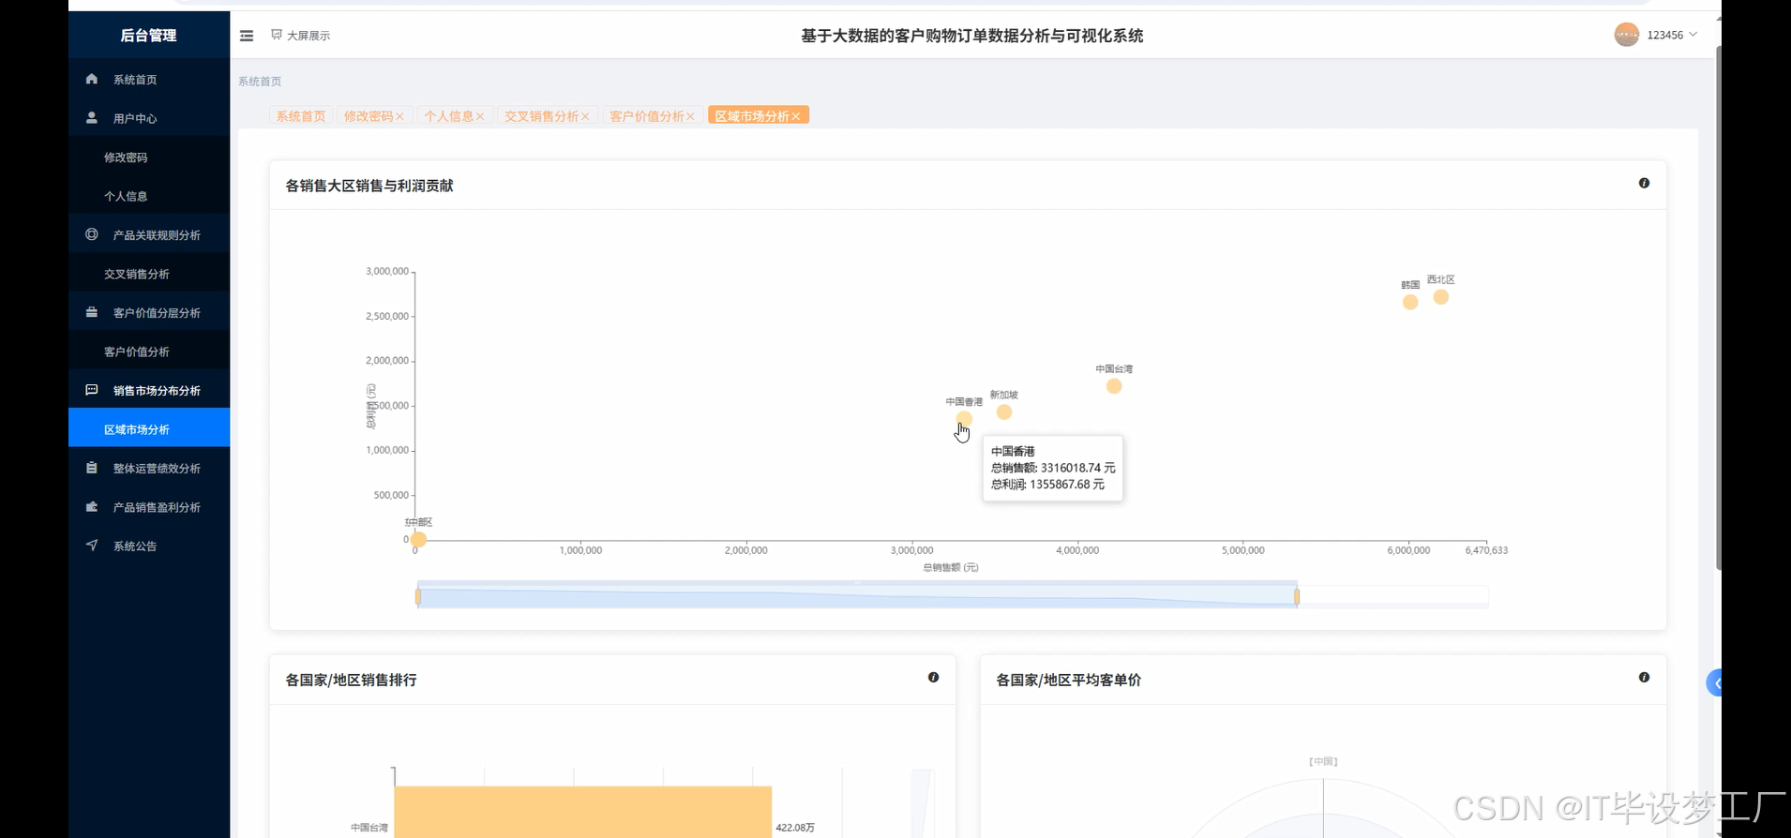This screenshot has width=1791, height=838.
Task: Click the 中国台湾 bar in sales ranking
Action: [582, 813]
